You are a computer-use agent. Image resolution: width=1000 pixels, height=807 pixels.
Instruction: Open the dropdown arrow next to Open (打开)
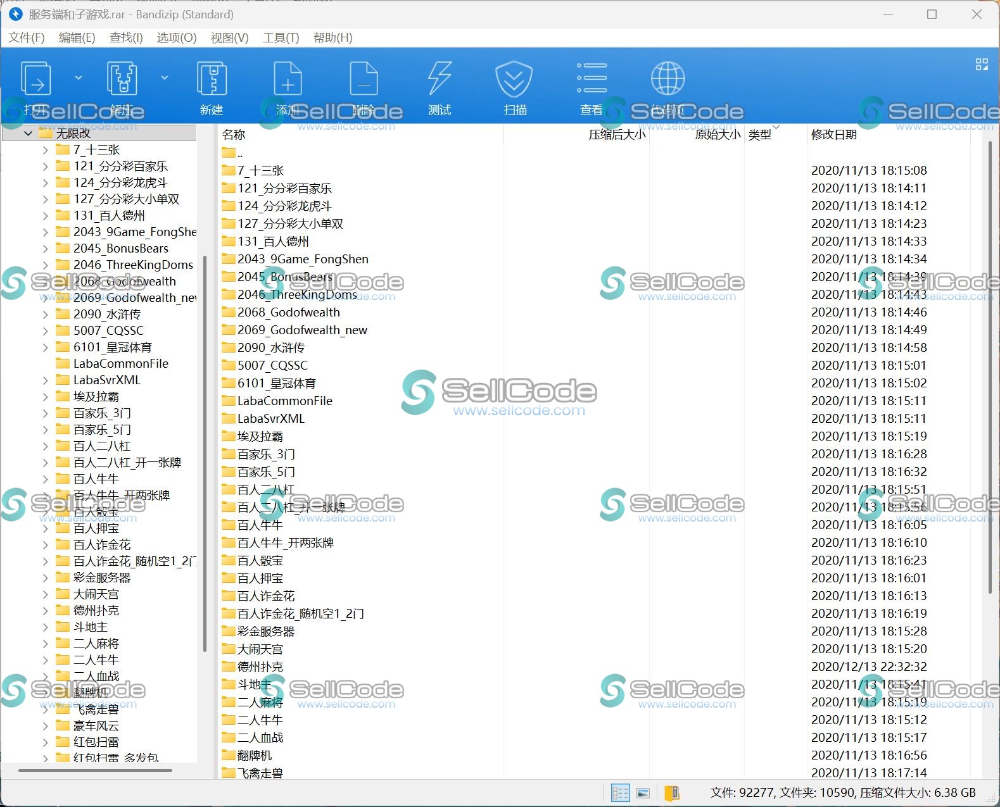(x=79, y=78)
